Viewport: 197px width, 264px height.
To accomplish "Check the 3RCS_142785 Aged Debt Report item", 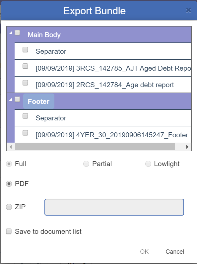I will [x=25, y=66].
